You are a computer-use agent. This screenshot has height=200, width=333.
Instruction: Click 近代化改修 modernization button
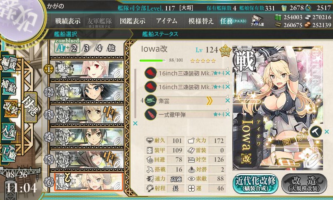click(x=256, y=184)
